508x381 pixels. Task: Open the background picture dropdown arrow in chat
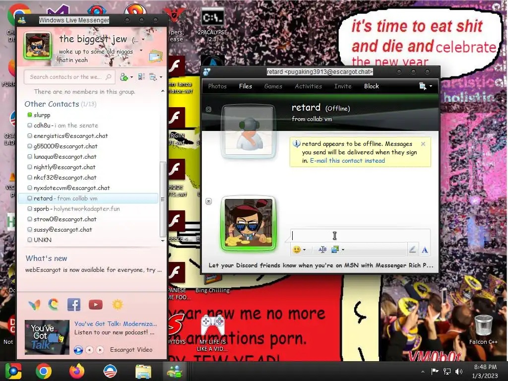coord(343,250)
